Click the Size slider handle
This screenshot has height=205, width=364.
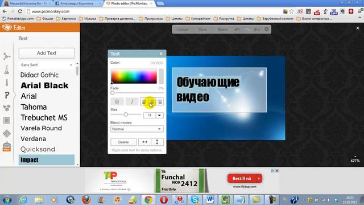coord(126,114)
